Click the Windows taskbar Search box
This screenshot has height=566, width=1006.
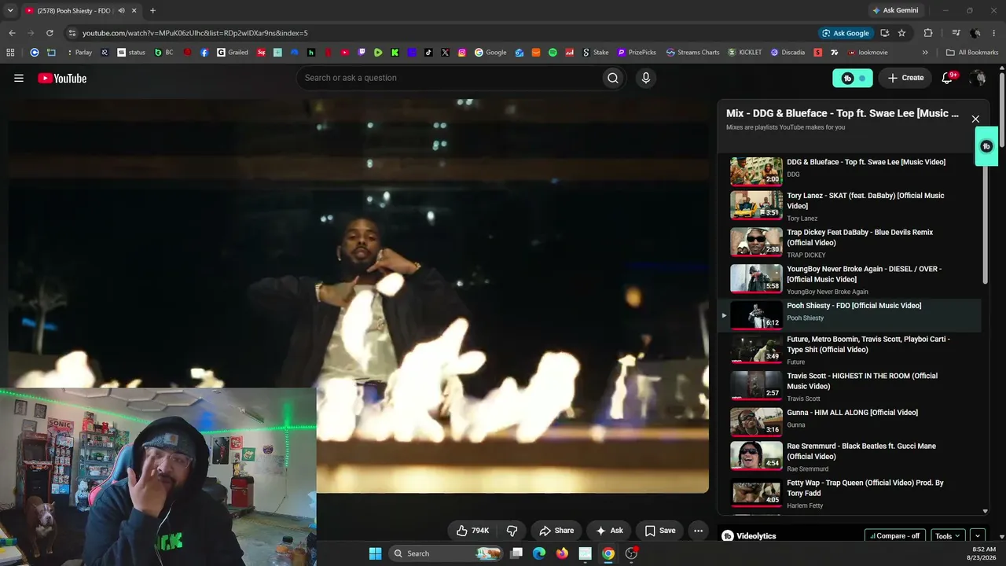[446, 553]
